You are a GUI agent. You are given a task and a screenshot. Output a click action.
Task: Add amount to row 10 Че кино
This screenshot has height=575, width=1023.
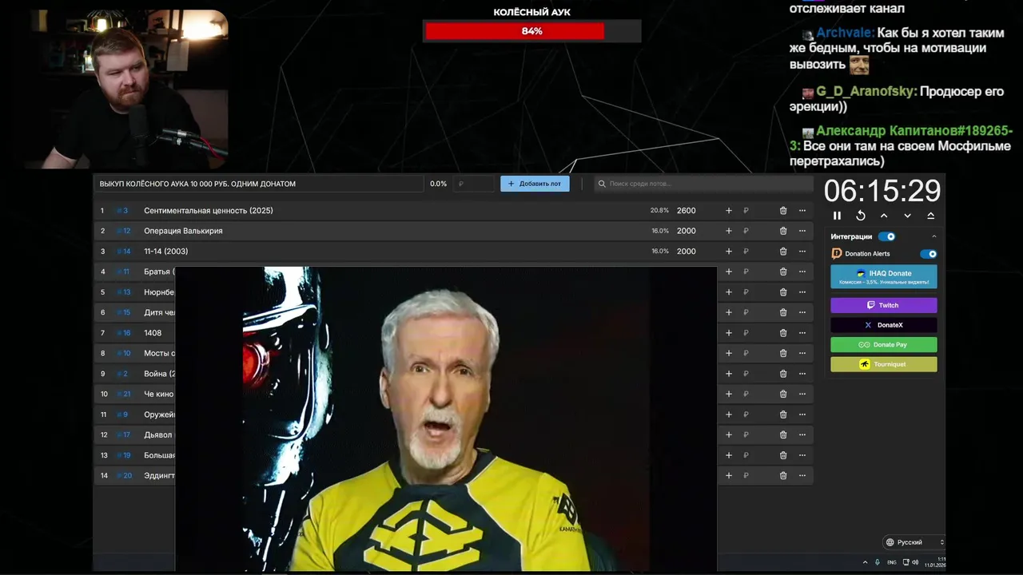(728, 394)
